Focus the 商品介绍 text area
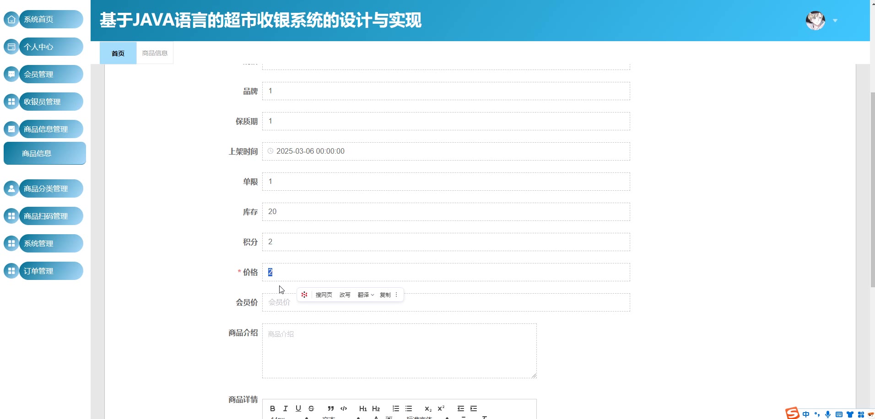The image size is (875, 419). (399, 351)
